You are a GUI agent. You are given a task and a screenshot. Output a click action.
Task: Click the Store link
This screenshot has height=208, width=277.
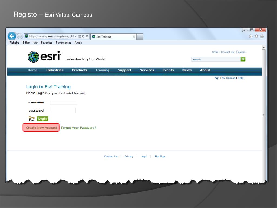[215, 52]
